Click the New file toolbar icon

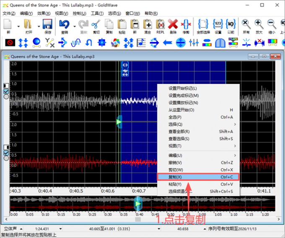[x=8, y=24]
